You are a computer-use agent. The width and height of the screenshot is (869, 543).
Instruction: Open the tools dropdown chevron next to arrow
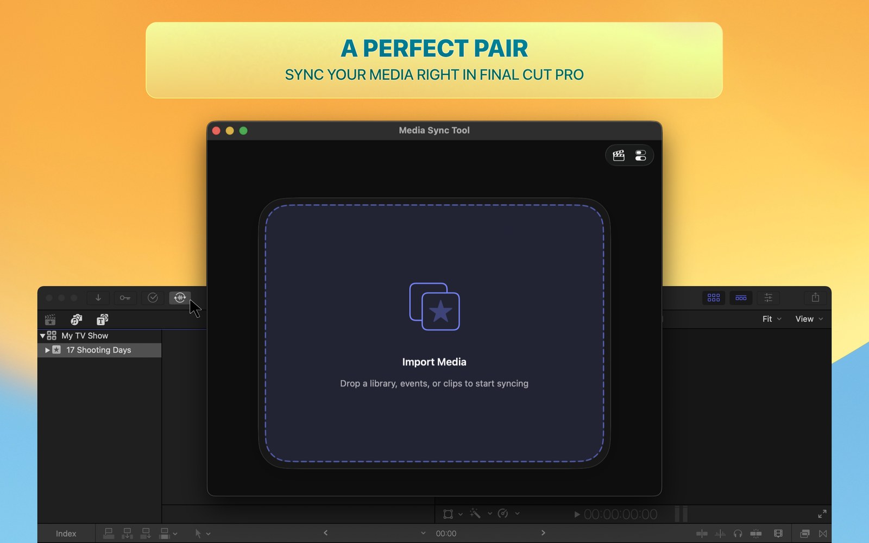[209, 534]
